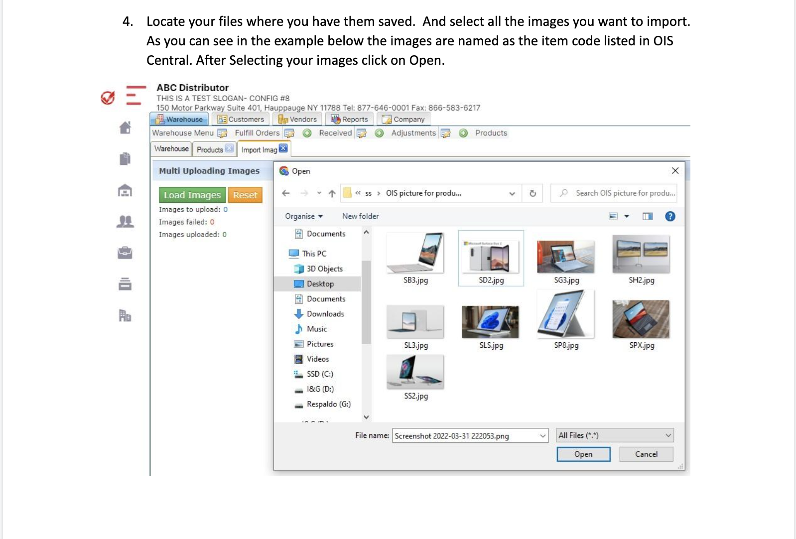
Task: Click navigation pane scroll down arrow
Action: (x=366, y=417)
